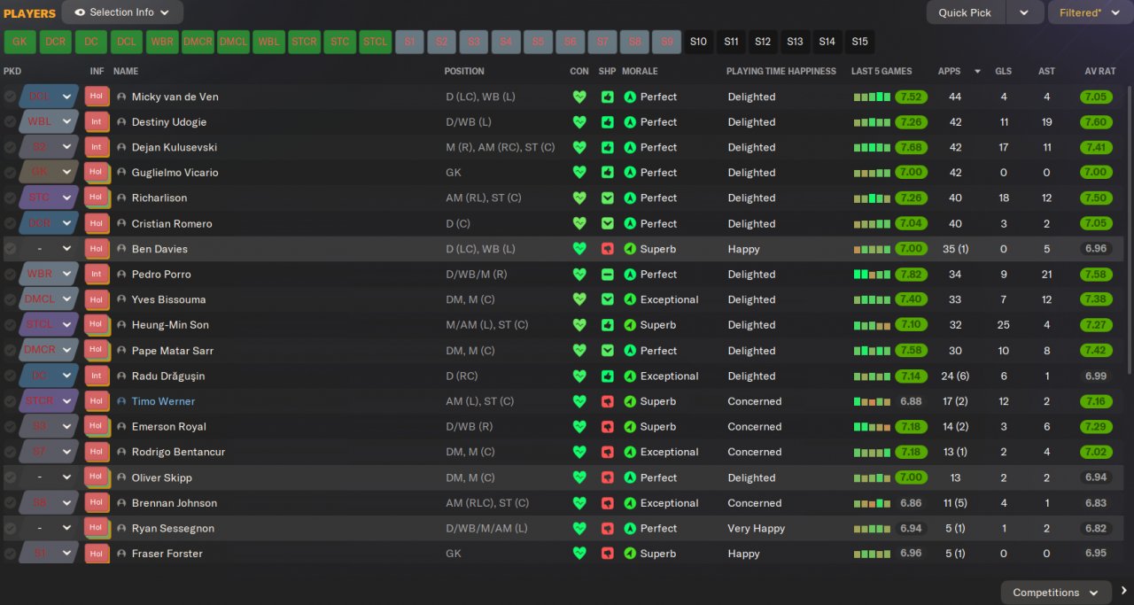Click Destiny Udogie's 7.60 average rating badge

[1096, 122]
